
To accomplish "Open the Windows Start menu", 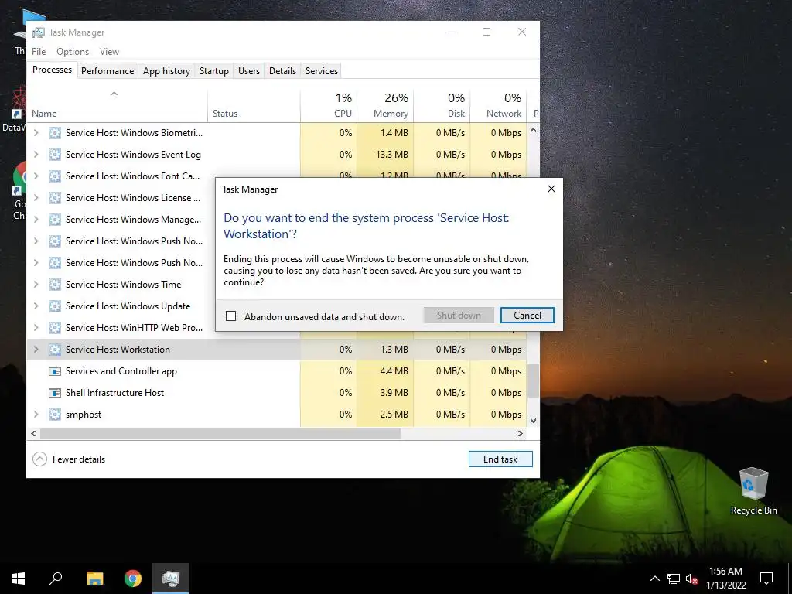I will coord(19,579).
